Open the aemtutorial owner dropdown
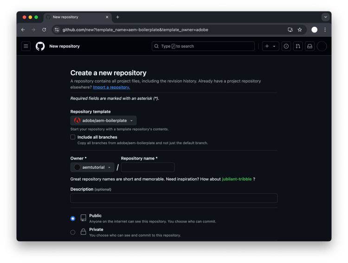Viewport: 348px width, 263px height. click(x=92, y=167)
